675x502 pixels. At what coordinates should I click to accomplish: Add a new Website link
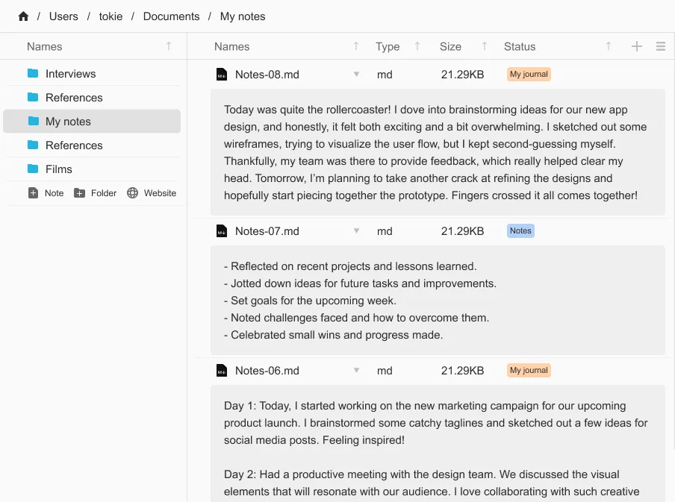(x=152, y=193)
